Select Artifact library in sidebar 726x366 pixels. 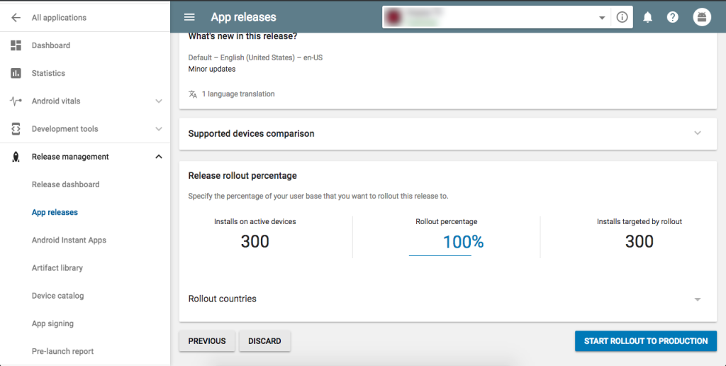tap(57, 268)
